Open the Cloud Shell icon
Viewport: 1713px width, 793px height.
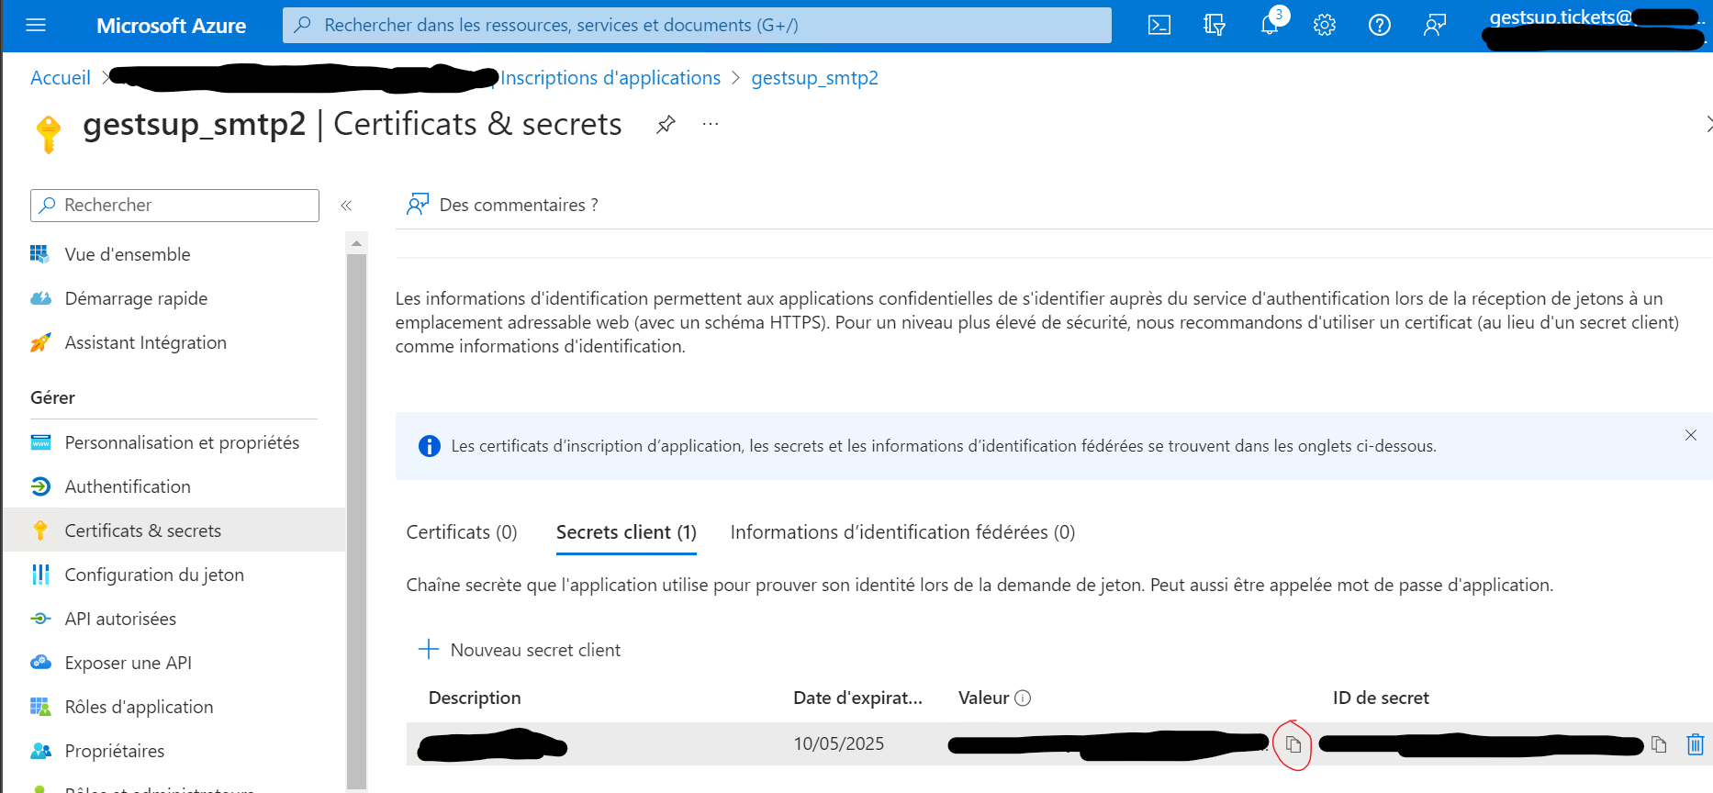(x=1159, y=26)
